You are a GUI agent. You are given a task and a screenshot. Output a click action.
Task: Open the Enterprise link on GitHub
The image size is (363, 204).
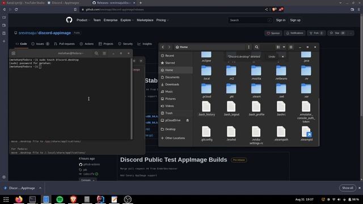tap(111, 20)
